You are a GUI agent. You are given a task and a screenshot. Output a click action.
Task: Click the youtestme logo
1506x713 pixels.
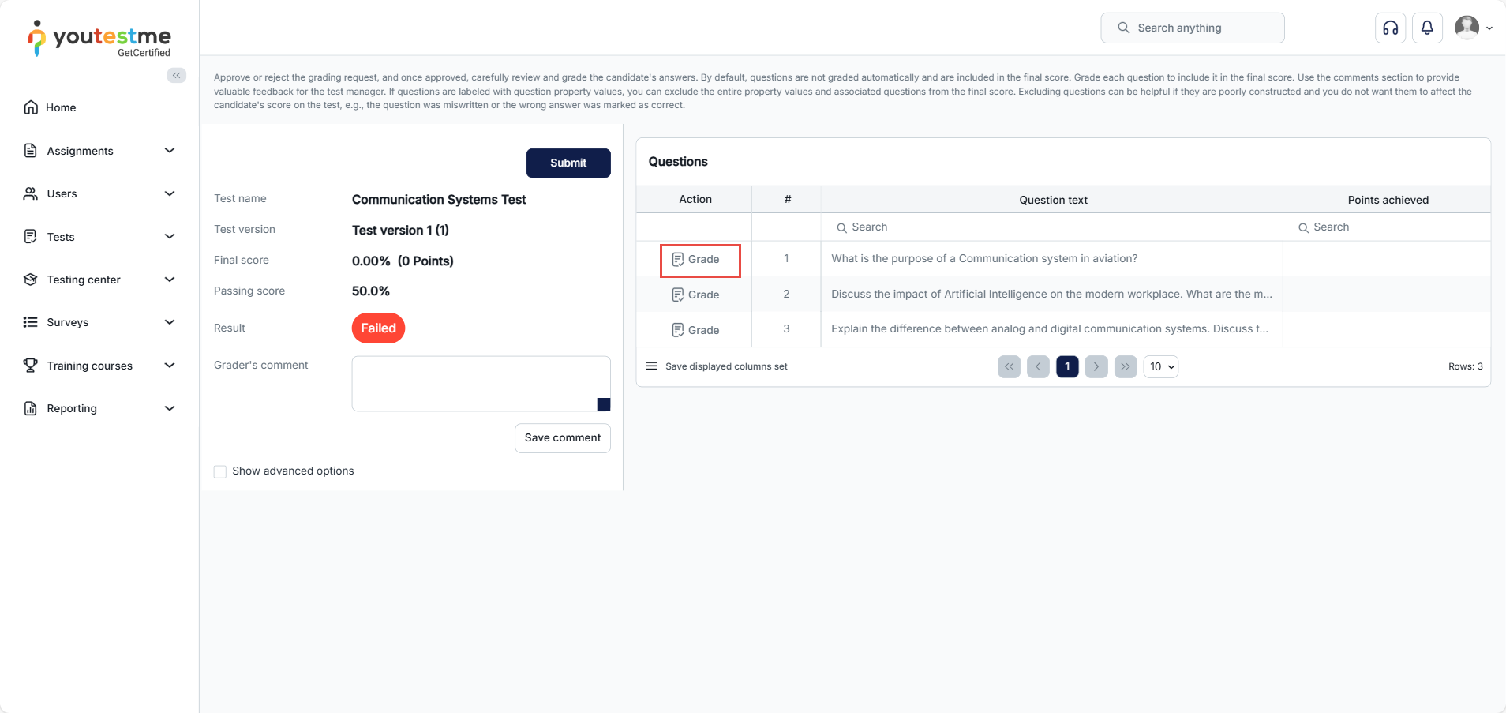click(99, 39)
